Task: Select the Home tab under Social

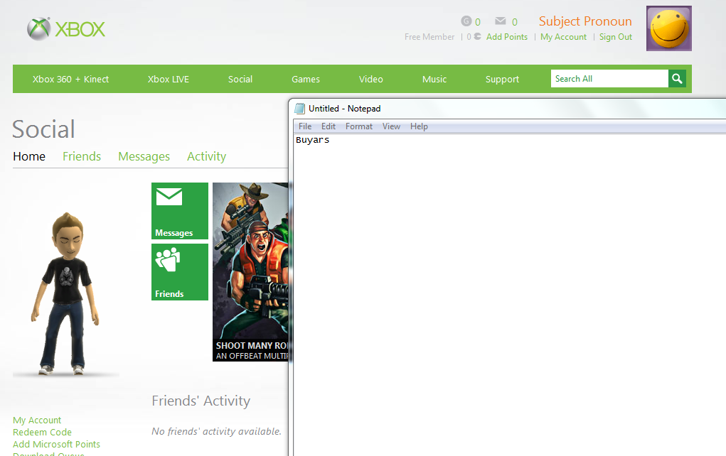Action: (29, 156)
